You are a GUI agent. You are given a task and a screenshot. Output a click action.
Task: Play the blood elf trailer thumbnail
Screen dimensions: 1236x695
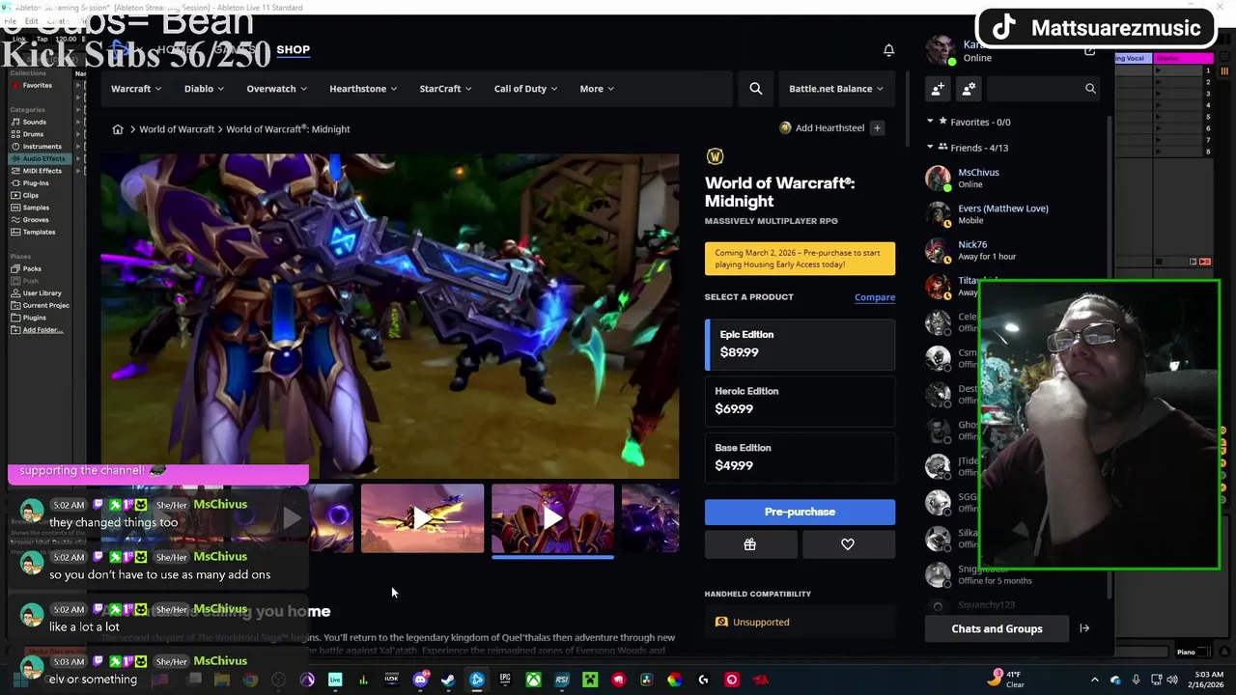click(x=552, y=518)
